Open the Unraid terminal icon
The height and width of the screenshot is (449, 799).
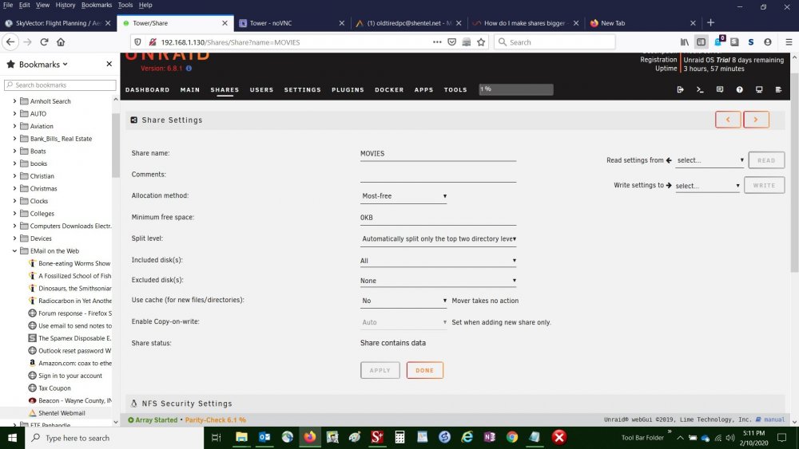tap(700, 89)
